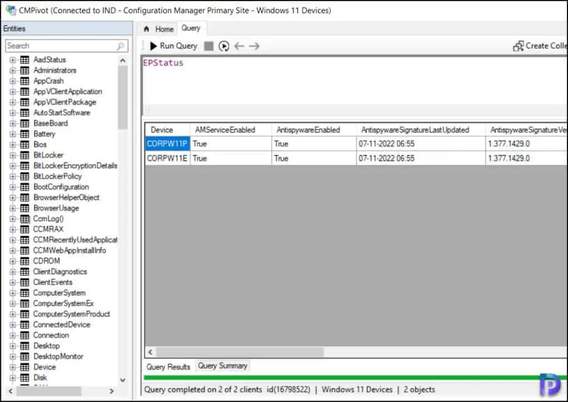Select the CORPW11P device cell
The height and width of the screenshot is (402, 568).
[168, 144]
